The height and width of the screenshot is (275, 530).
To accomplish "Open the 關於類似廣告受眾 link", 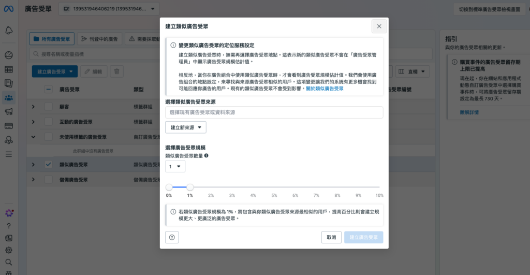I will coord(325,89).
